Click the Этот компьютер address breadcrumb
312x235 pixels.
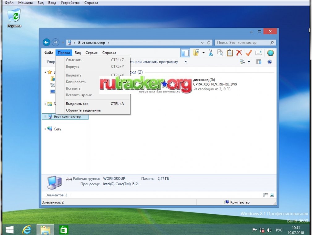91,43
